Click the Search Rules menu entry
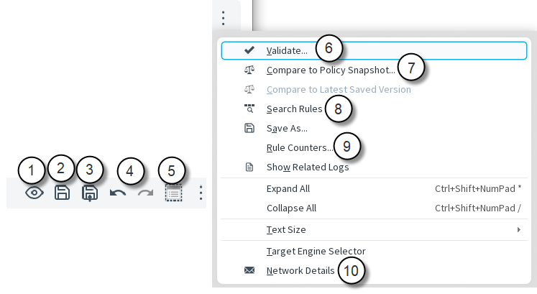Viewport: 537px width, 294px height. pos(294,109)
